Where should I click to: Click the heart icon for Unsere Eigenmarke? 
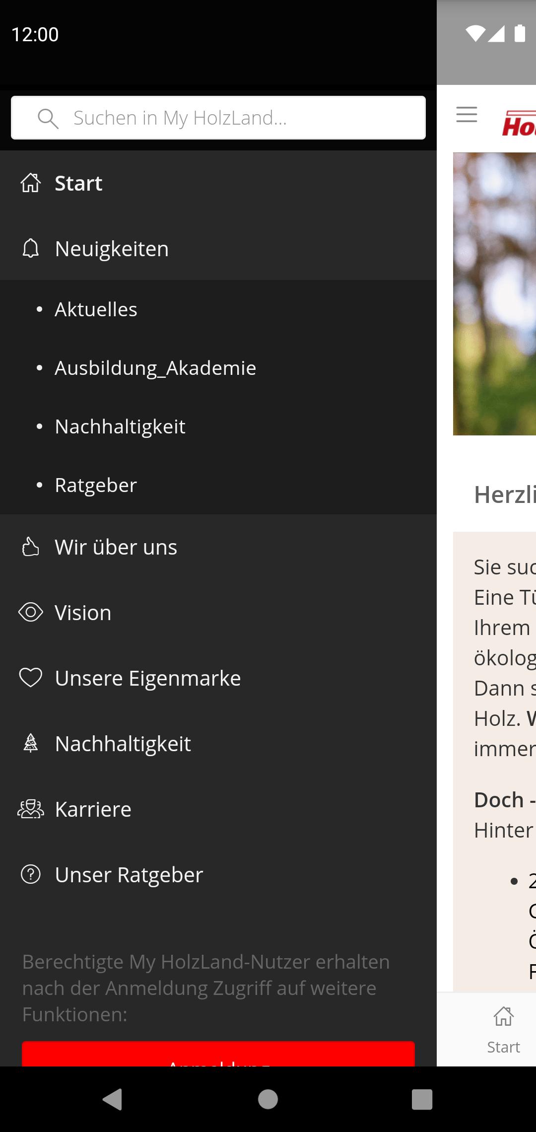31,678
